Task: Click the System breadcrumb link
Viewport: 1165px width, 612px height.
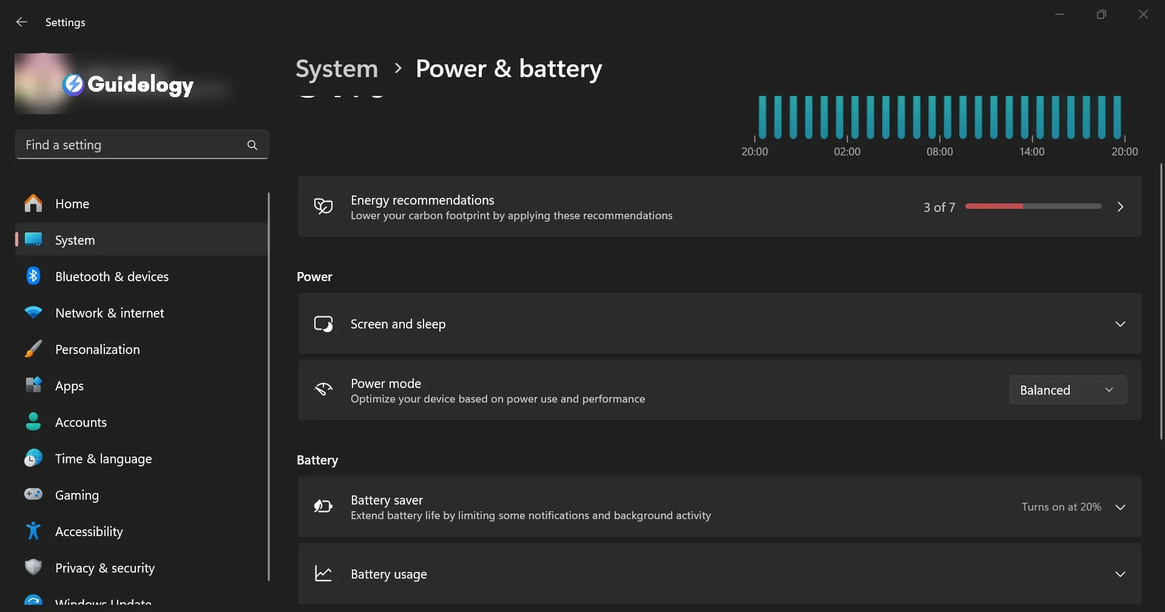Action: [x=337, y=69]
